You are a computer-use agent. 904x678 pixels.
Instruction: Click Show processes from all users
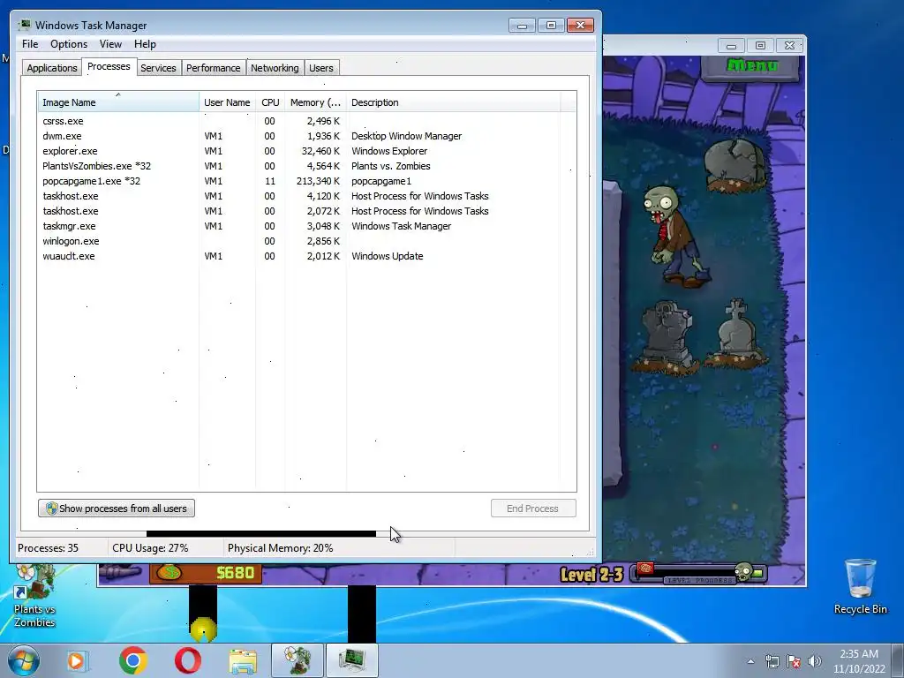[117, 508]
